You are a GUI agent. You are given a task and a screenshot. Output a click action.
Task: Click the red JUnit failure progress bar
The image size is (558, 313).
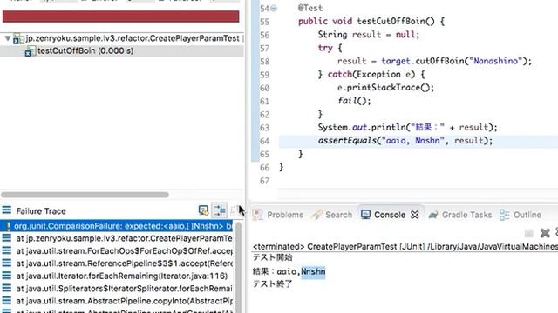pyautogui.click(x=121, y=17)
